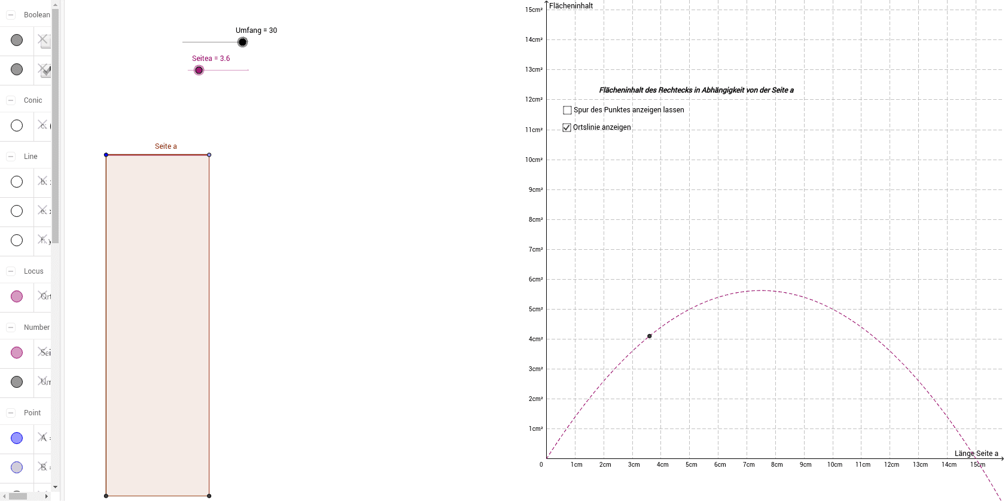Select the top-left rectangle corner point

click(106, 155)
